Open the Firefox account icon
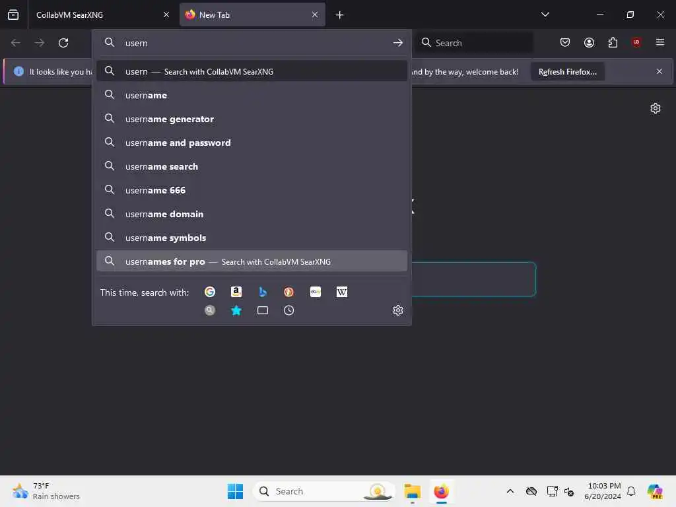Screen dimensions: 676x507 589,42
